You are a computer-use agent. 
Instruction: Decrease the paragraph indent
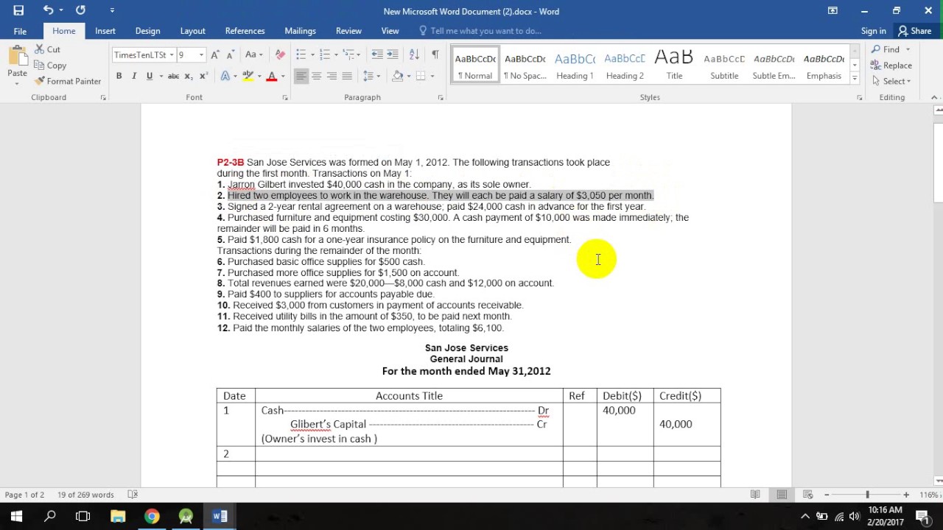tap(377, 54)
